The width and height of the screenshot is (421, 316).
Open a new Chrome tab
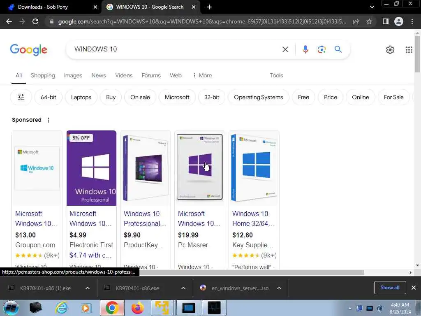tap(209, 7)
